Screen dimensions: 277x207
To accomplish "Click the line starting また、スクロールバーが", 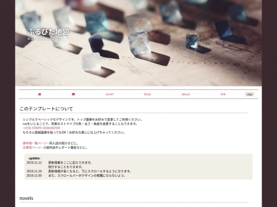I will pyautogui.click(x=87, y=175).
